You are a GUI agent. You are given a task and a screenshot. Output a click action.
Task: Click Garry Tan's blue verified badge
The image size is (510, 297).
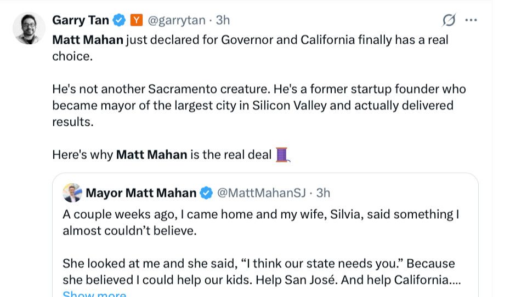click(x=119, y=21)
